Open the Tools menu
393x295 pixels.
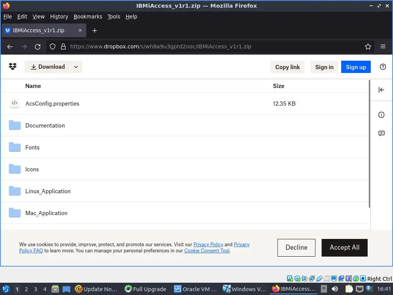pyautogui.click(x=114, y=17)
